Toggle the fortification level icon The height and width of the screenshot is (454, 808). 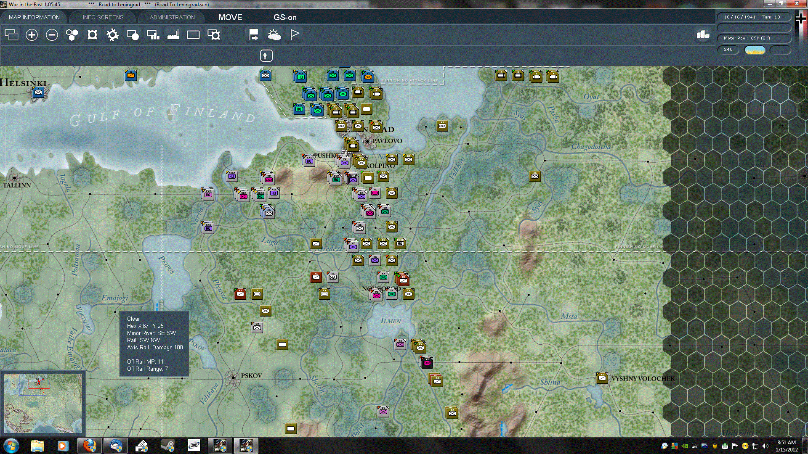pos(92,34)
